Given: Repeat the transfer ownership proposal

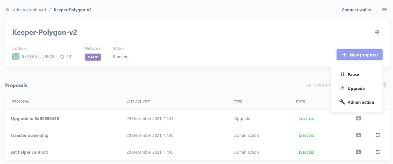Looking at the screenshot, I should (x=378, y=135).
